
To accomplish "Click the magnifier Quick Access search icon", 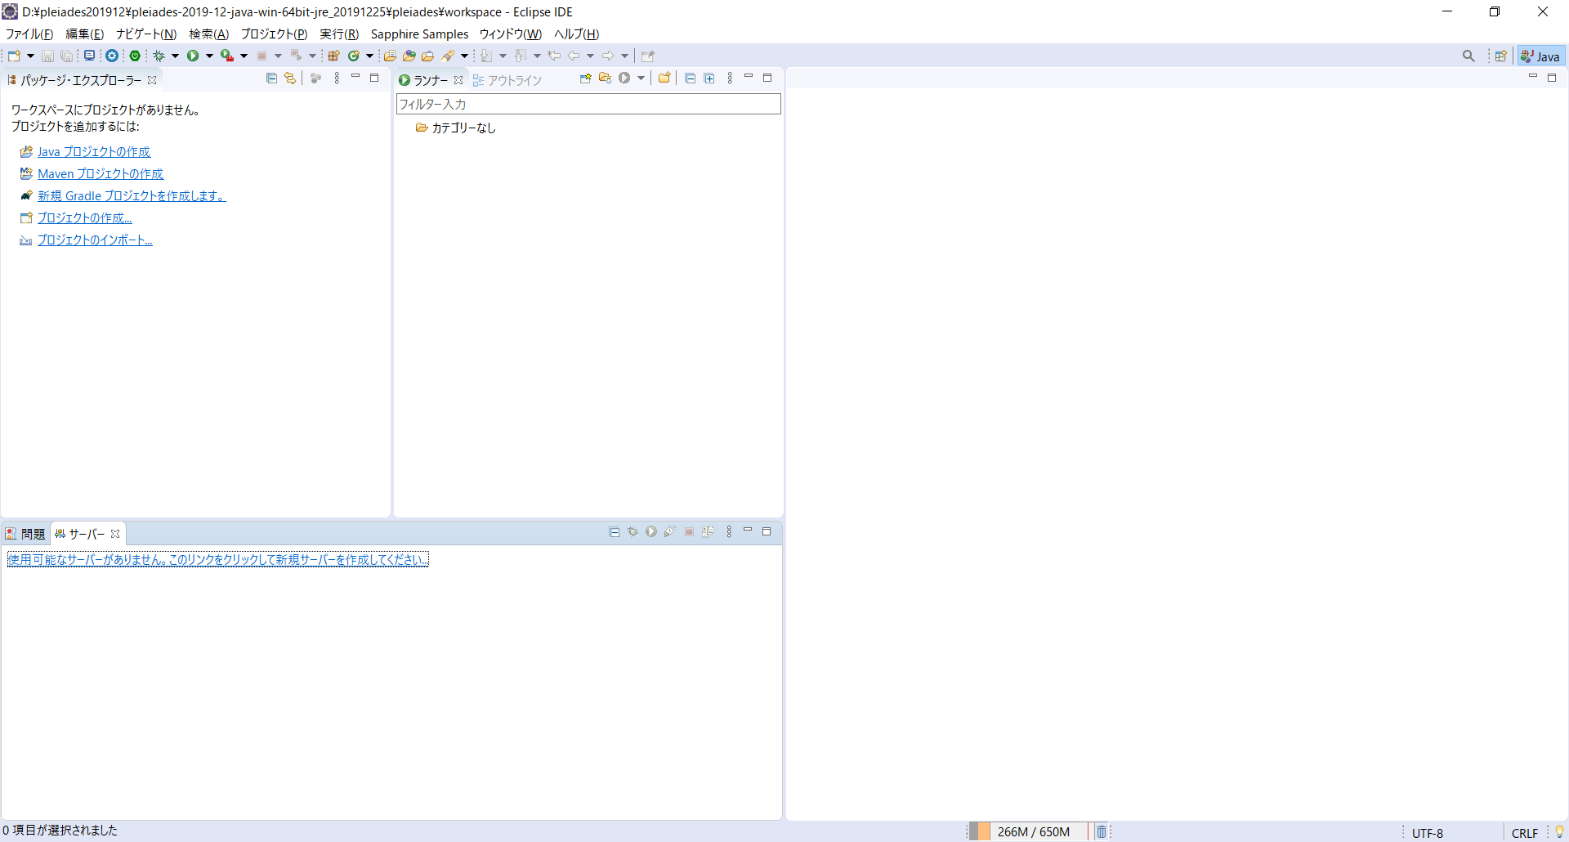I will click(1468, 56).
